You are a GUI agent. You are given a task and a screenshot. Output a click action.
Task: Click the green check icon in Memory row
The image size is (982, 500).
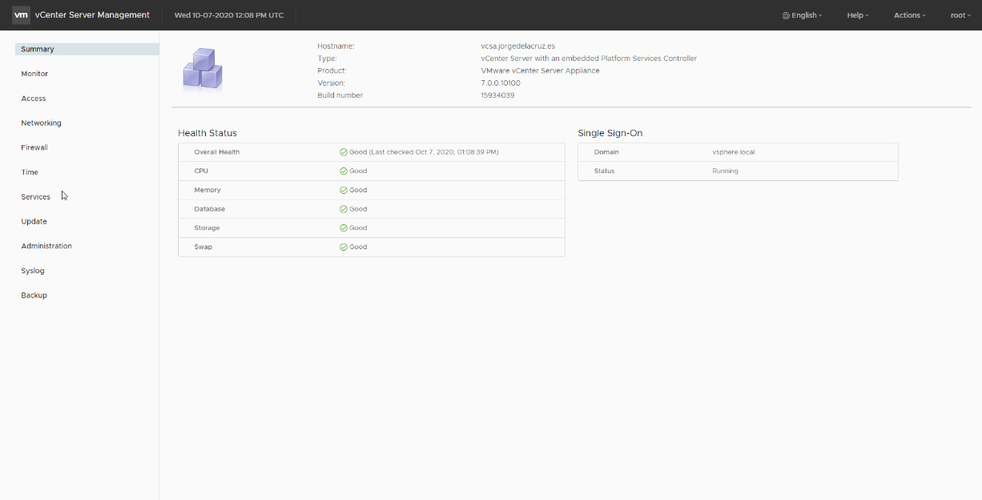coord(344,190)
